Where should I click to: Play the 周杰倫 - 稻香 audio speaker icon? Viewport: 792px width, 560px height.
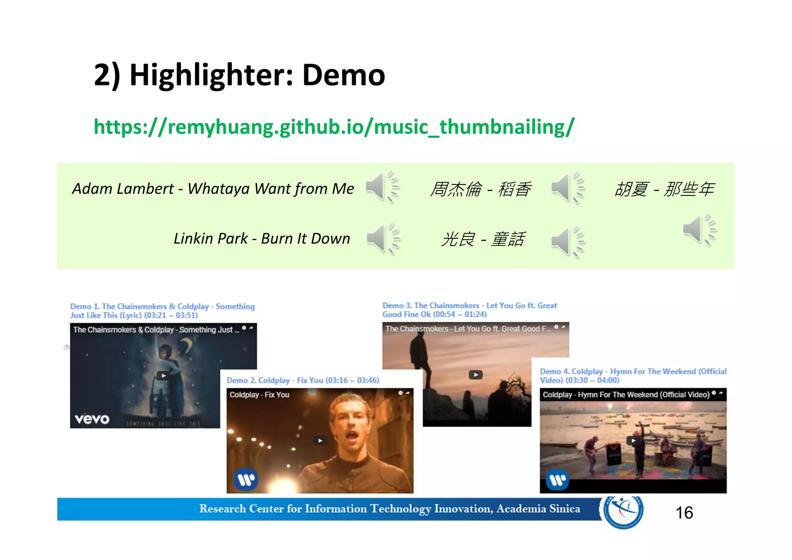point(567,188)
